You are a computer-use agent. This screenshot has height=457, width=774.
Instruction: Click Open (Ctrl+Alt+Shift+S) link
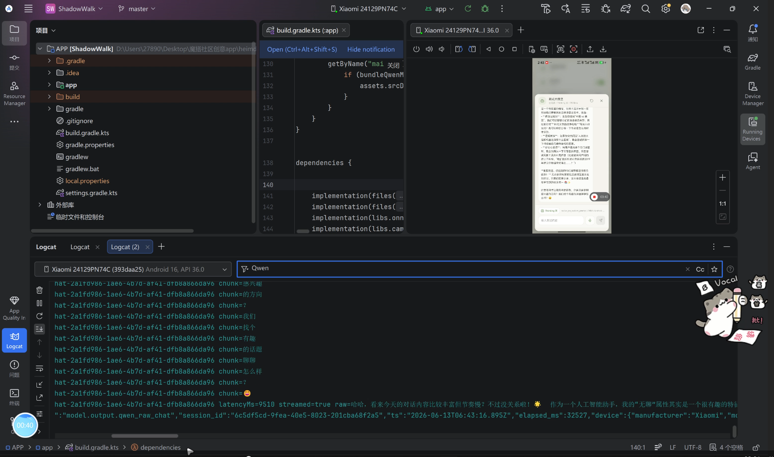pyautogui.click(x=302, y=49)
